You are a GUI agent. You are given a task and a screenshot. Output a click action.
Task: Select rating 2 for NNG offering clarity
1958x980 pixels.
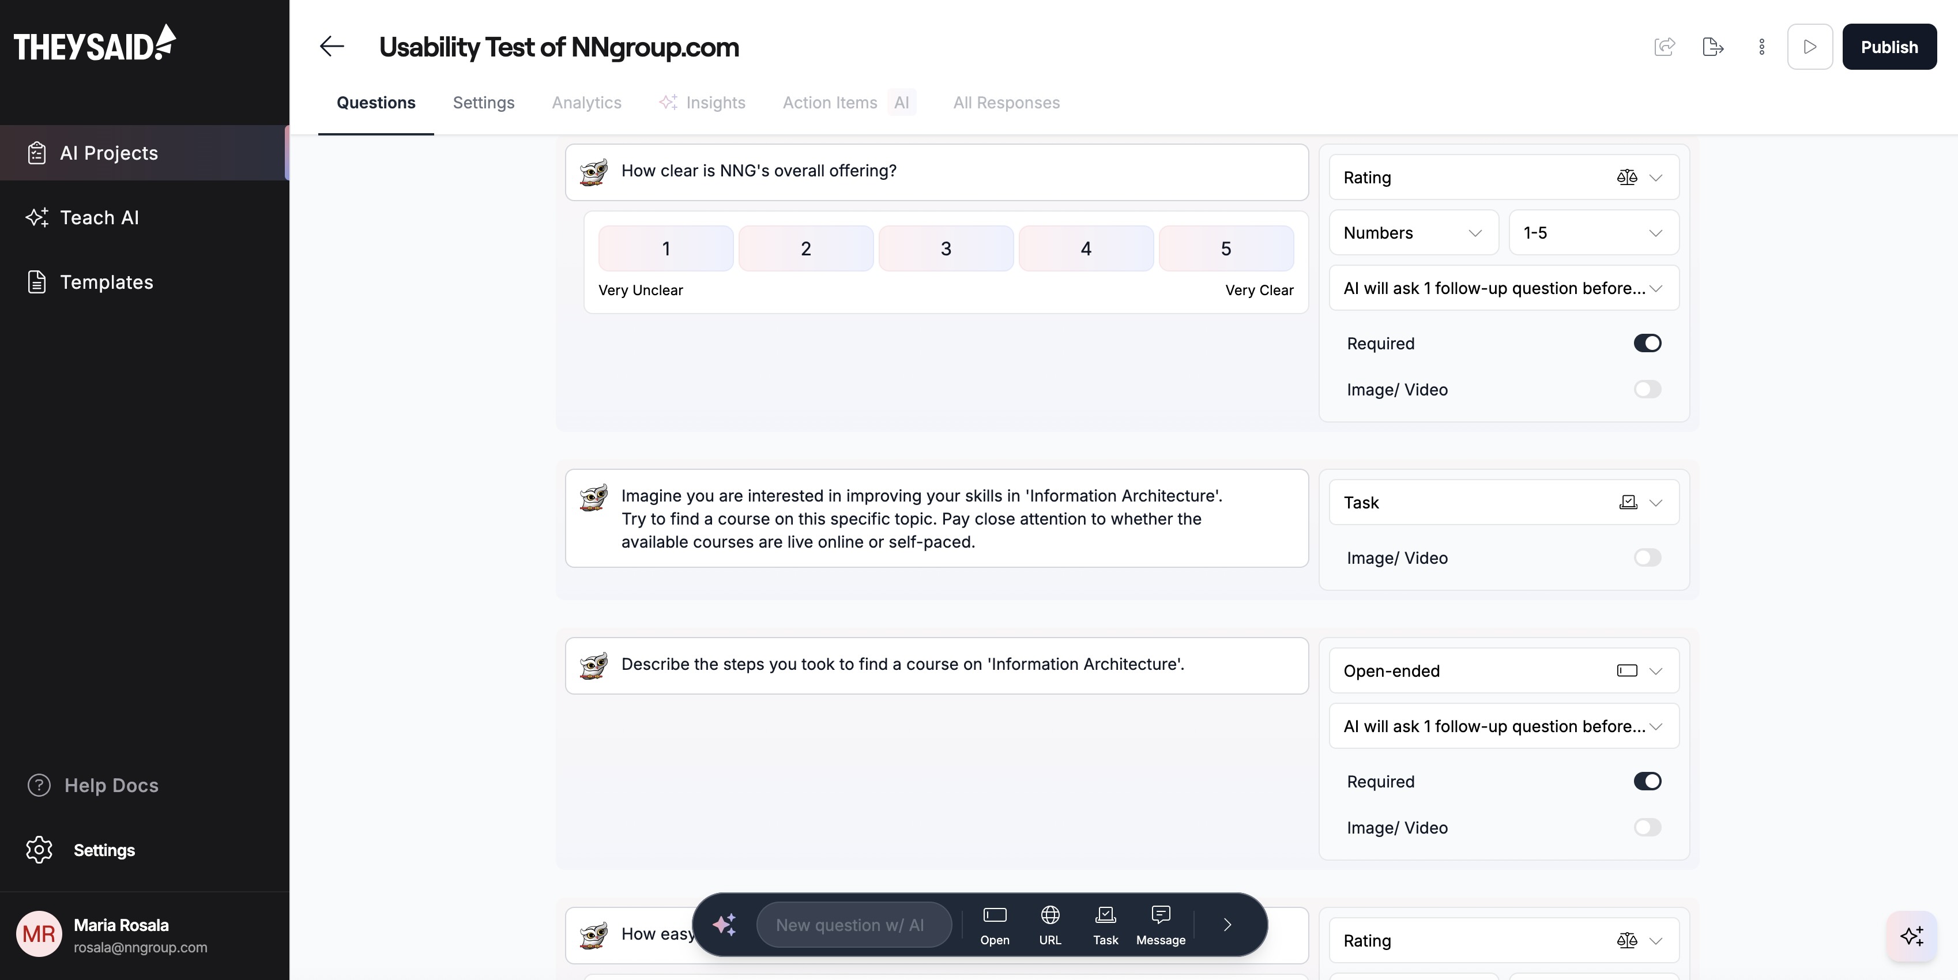click(x=805, y=248)
